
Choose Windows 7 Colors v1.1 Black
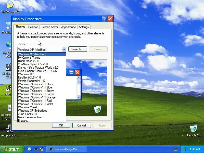coord(42,84)
